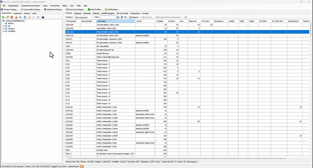The image size is (313, 168).
Task: Click the red X delete icon
Action: point(12,17)
